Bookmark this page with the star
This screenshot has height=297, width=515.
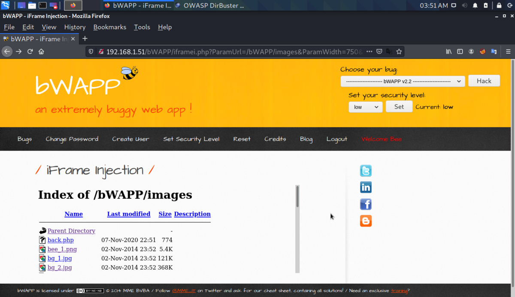[399, 52]
